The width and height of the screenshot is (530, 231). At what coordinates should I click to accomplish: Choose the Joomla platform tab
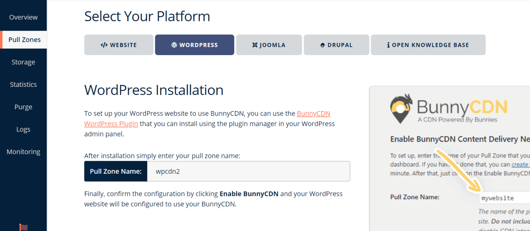coord(269,45)
